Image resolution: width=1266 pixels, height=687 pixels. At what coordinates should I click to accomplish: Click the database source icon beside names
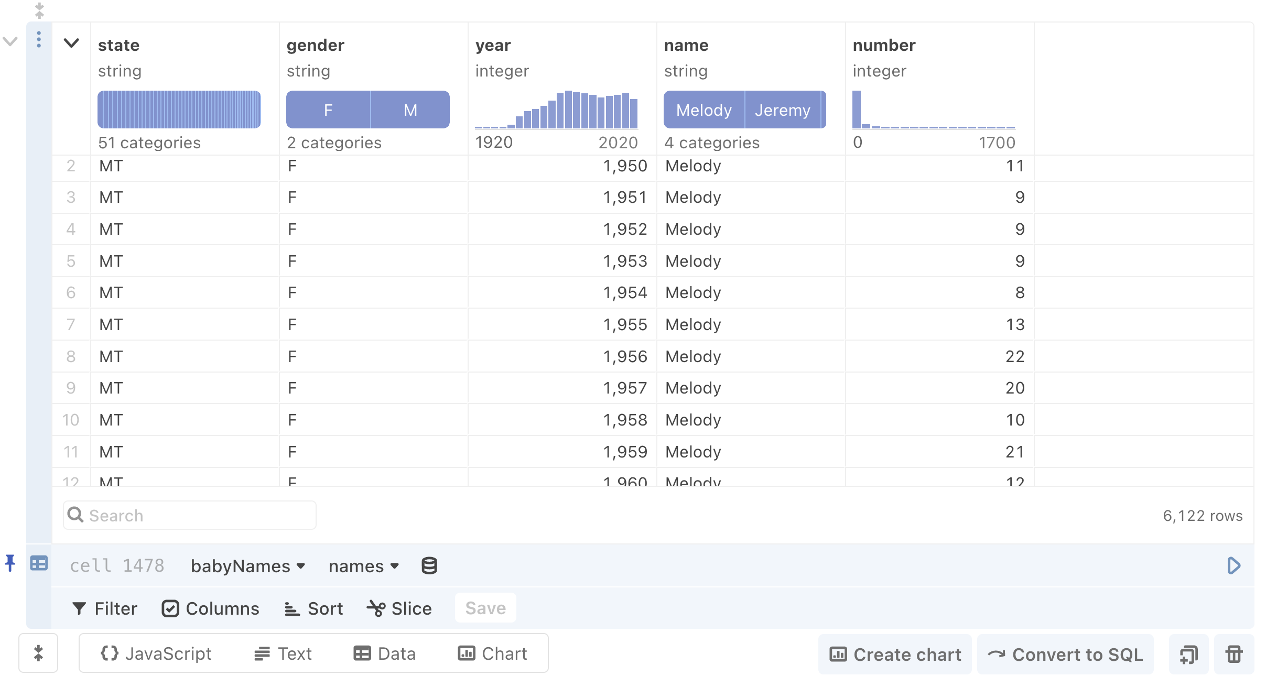point(428,566)
